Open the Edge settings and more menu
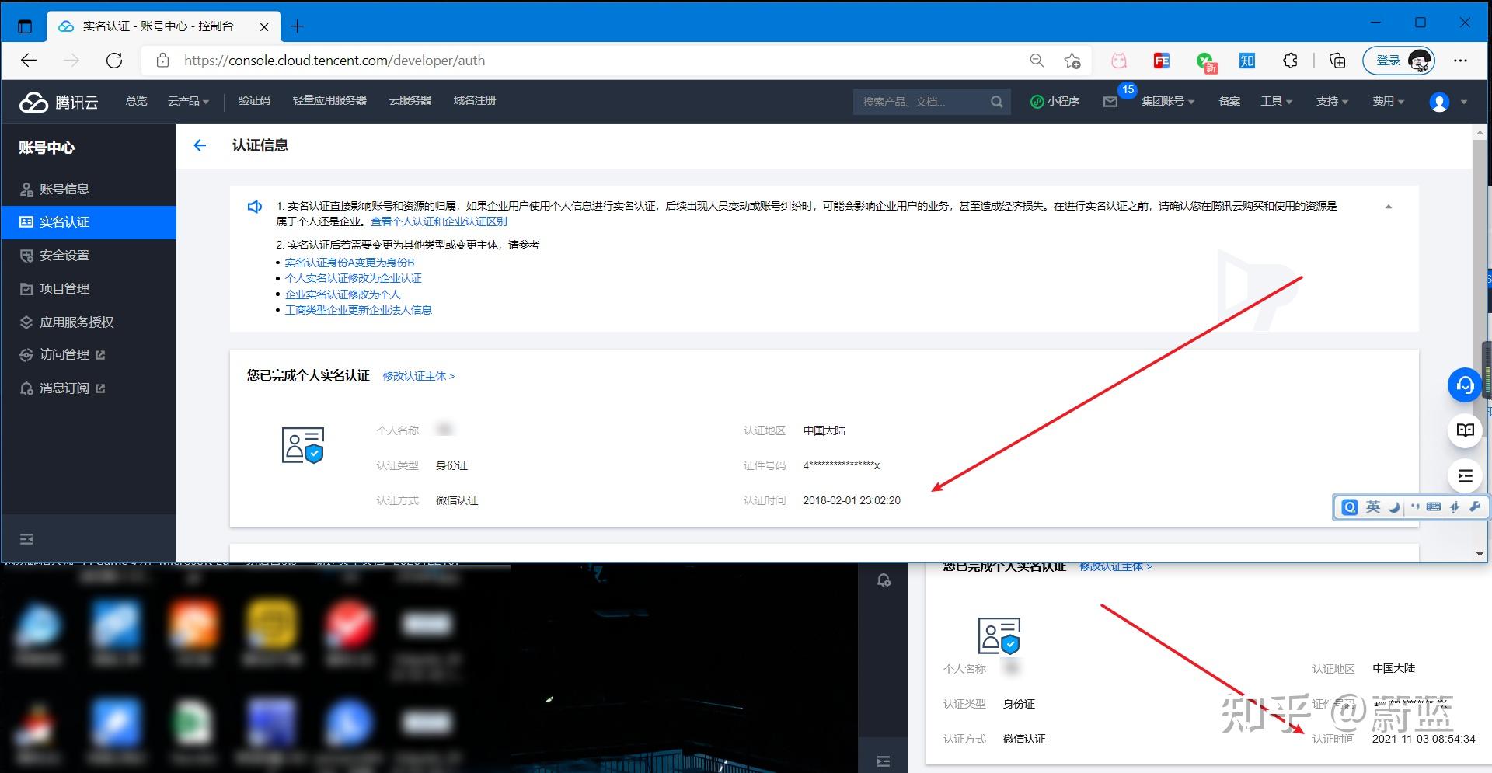The image size is (1492, 773). (1461, 61)
